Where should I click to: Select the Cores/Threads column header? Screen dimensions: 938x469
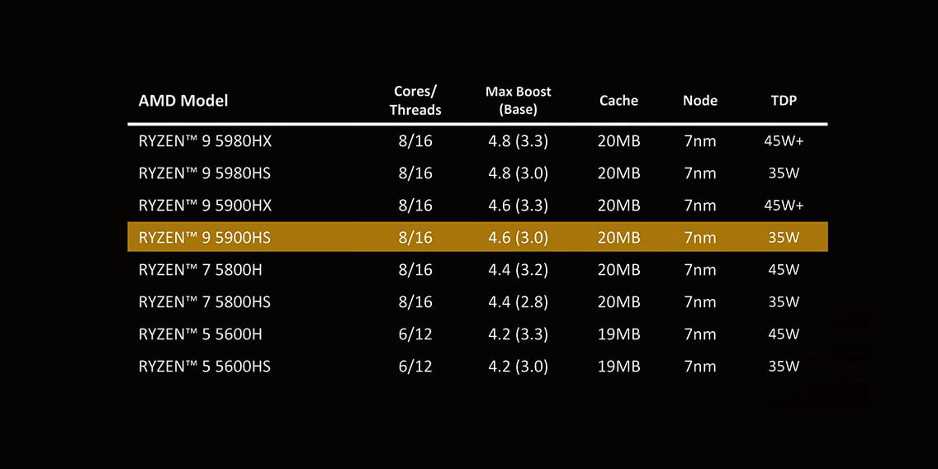click(x=415, y=101)
